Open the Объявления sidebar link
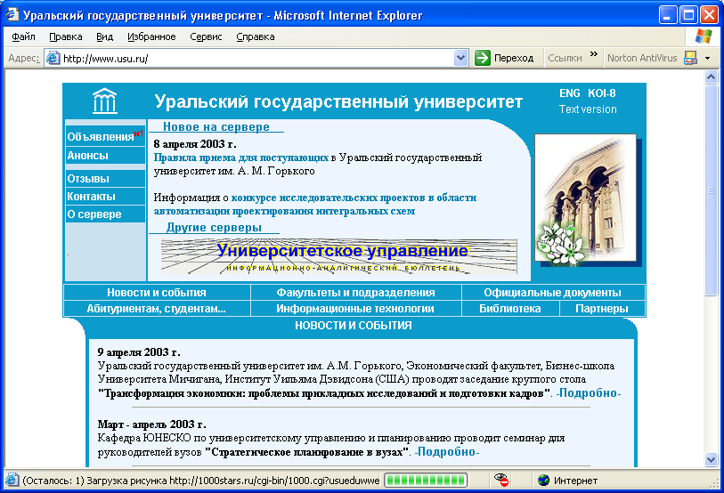724x493 pixels. point(105,137)
